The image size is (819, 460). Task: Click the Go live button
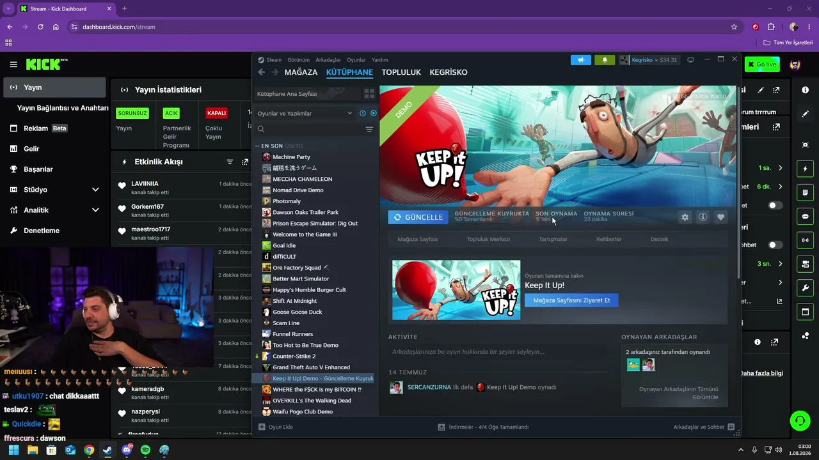tap(761, 65)
